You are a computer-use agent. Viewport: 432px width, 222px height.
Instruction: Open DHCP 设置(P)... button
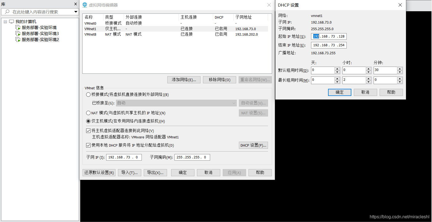[x=253, y=145]
